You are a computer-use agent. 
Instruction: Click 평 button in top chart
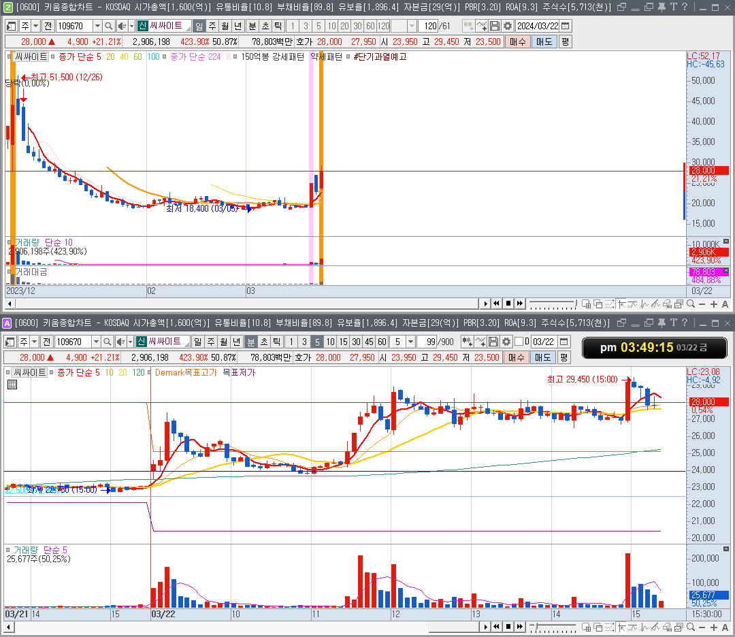[566, 42]
